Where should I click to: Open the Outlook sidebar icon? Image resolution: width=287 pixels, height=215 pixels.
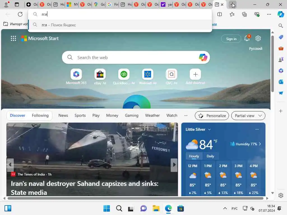point(281,82)
